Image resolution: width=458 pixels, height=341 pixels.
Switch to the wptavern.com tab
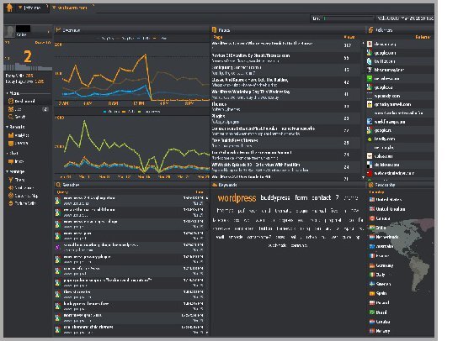click(72, 8)
